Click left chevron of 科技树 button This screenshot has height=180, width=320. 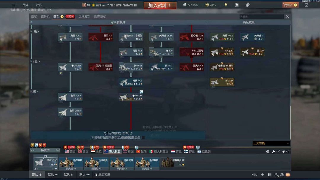(32, 150)
